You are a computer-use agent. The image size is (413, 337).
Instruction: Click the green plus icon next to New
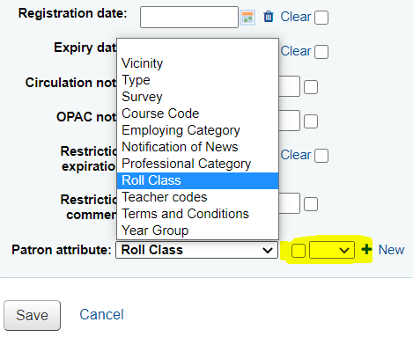pyautogui.click(x=366, y=250)
